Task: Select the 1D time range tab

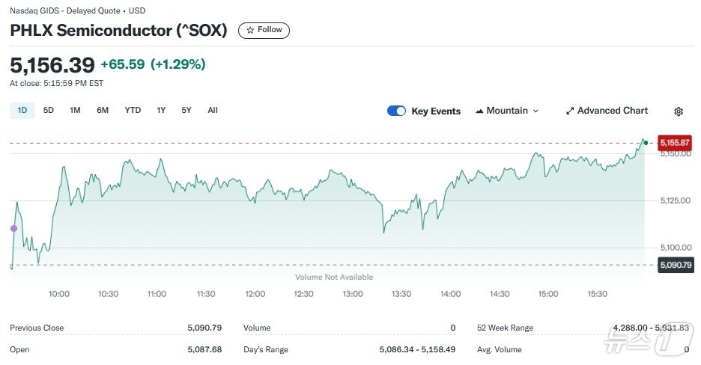Action: click(x=22, y=110)
